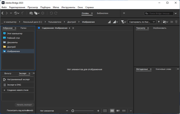Click the minus icon to shrink thumbnails
The width and height of the screenshot is (180, 114).
[67, 111]
